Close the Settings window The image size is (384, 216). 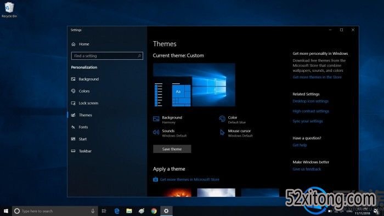coord(353,30)
